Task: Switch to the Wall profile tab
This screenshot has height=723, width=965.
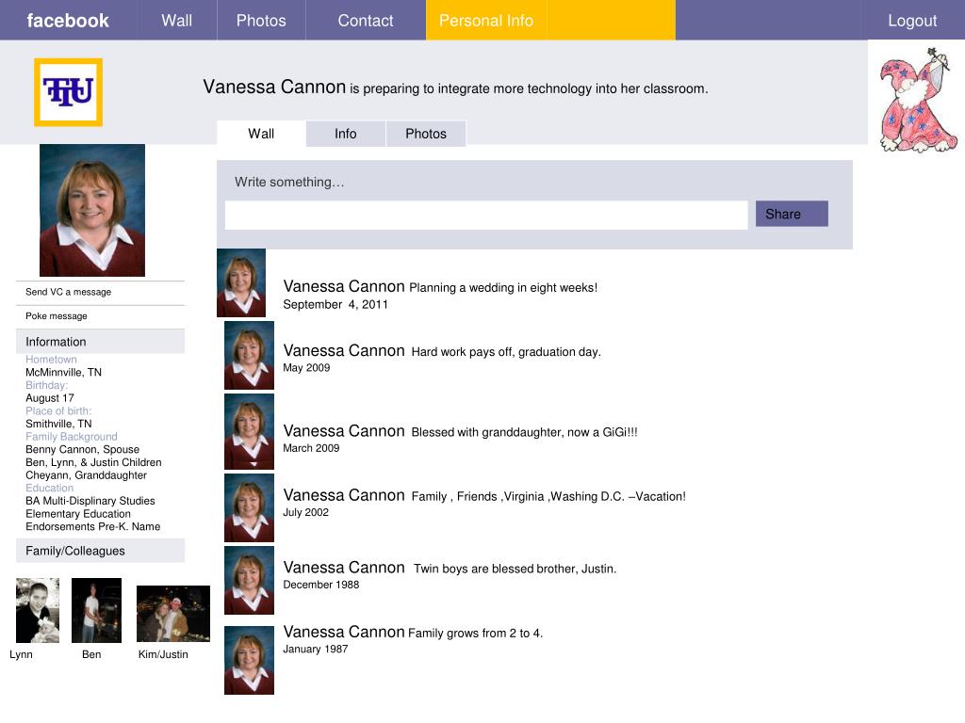Action: tap(261, 134)
